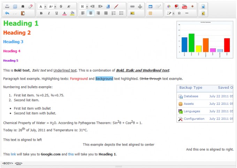Click the blue styles ruler icon
This screenshot has width=237, height=168.
click(108, 6)
